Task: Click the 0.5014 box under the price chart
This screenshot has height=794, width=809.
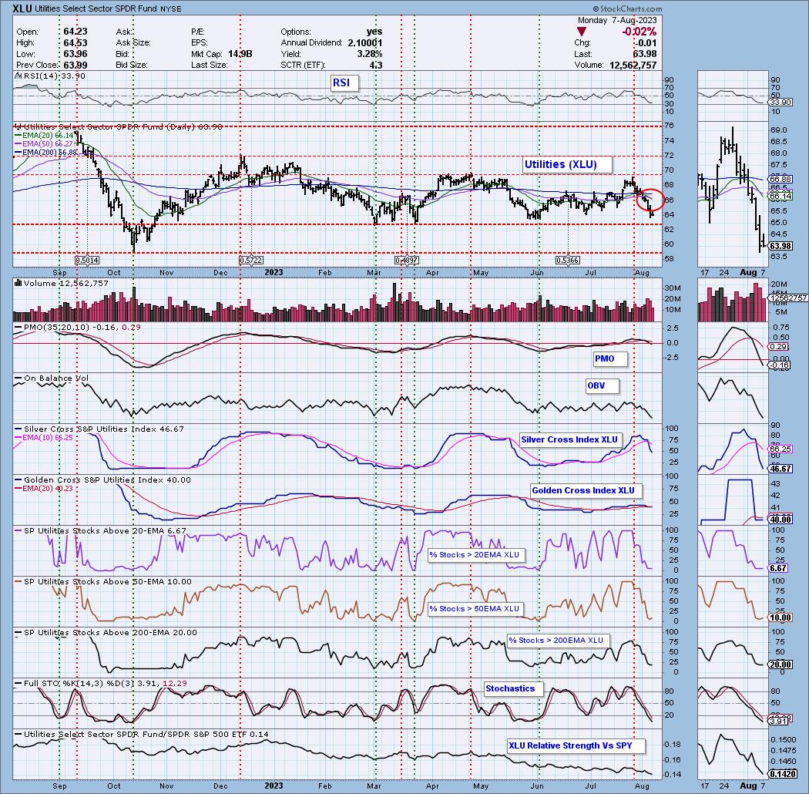Action: pyautogui.click(x=86, y=261)
